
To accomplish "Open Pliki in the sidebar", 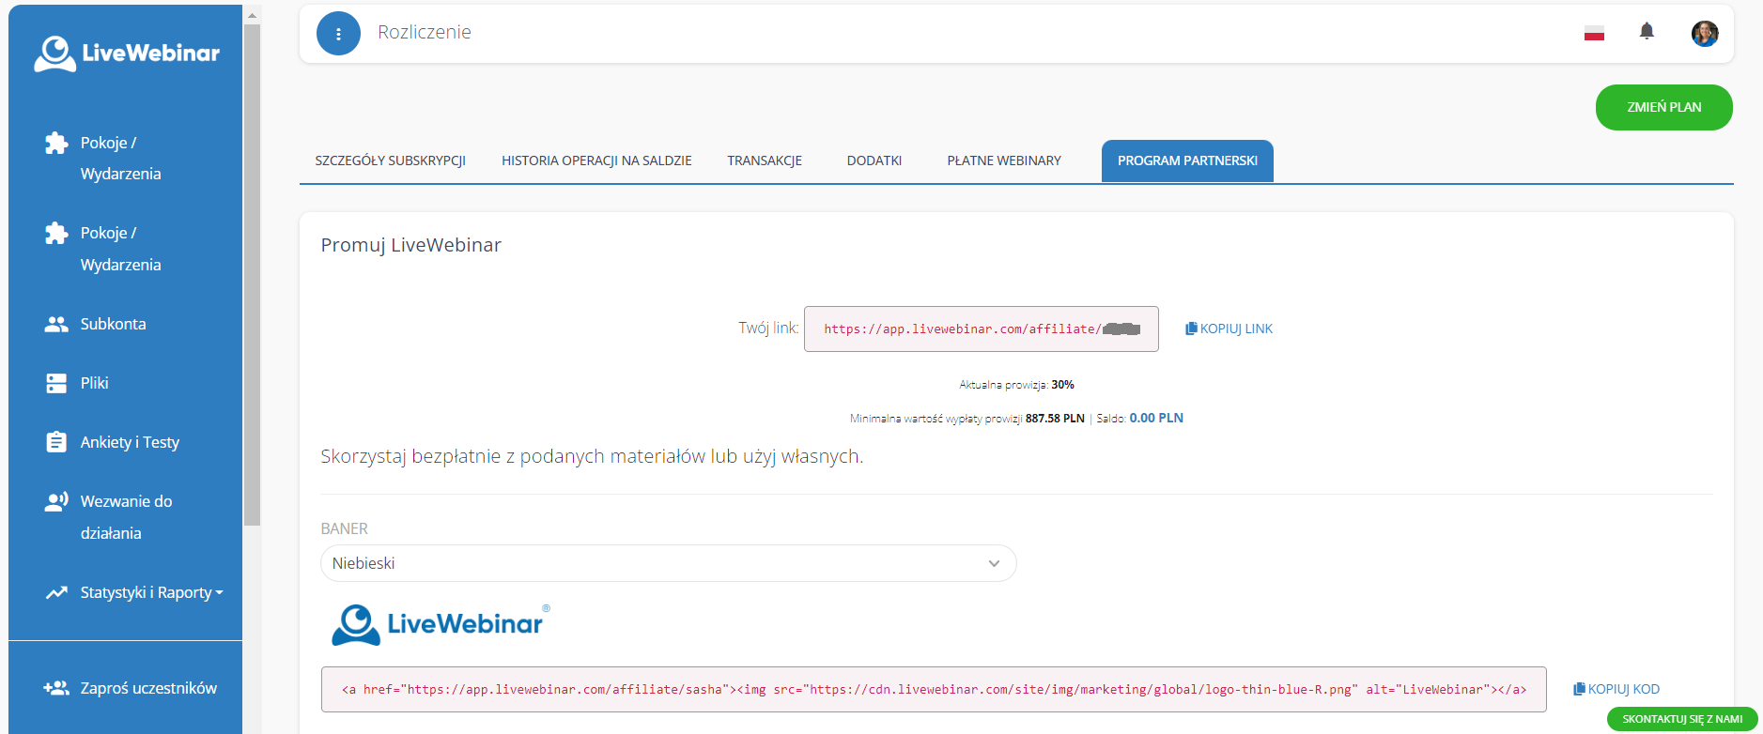I will pyautogui.click(x=94, y=383).
